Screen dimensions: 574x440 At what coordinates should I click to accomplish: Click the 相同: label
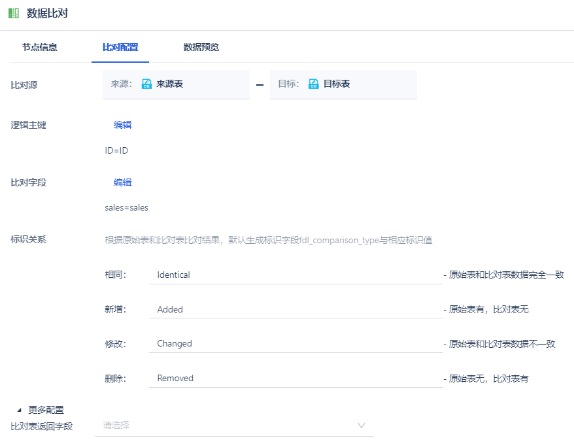[115, 275]
